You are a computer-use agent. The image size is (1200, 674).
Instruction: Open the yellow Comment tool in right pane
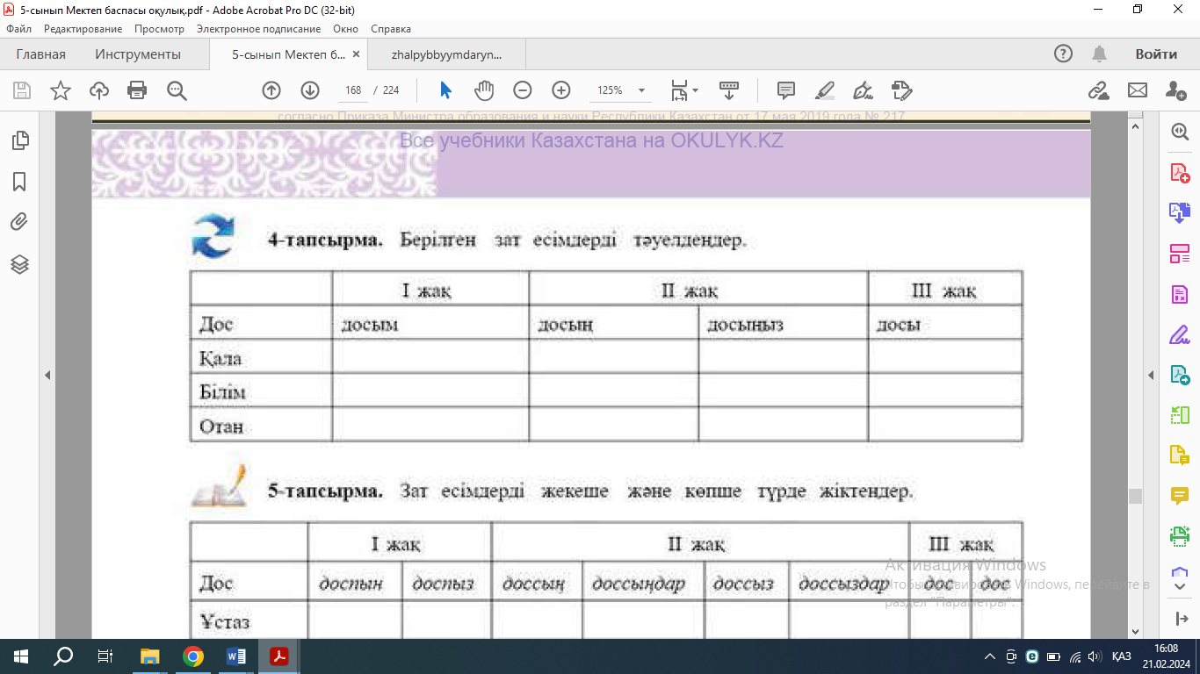click(1179, 496)
